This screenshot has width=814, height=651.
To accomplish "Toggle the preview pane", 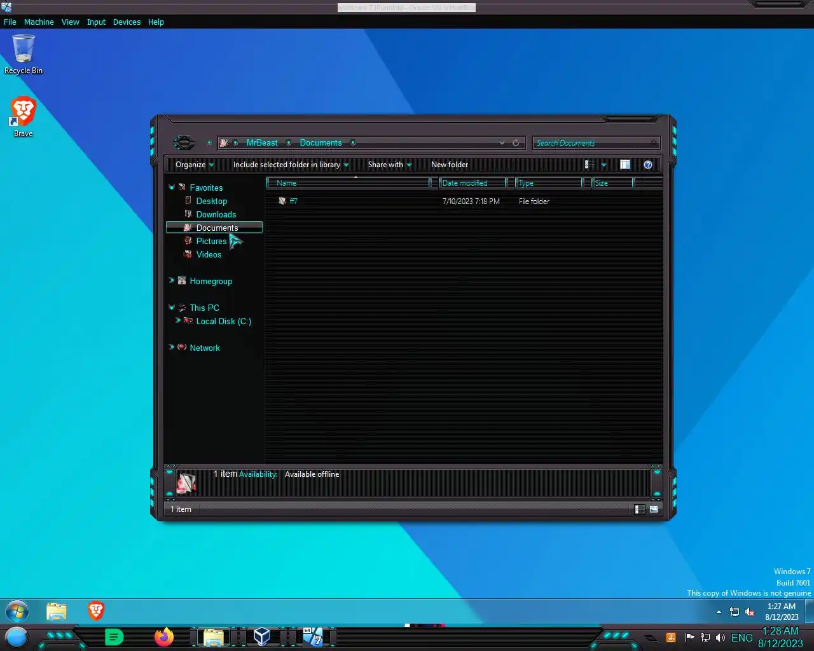I will tap(625, 165).
